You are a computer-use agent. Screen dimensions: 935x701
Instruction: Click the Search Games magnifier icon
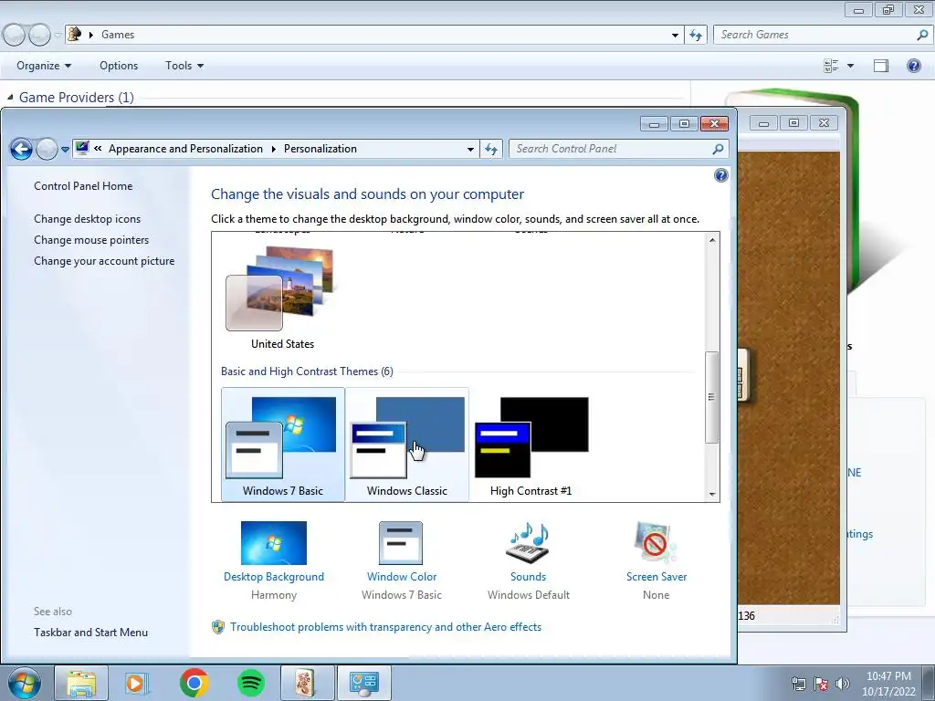[922, 35]
